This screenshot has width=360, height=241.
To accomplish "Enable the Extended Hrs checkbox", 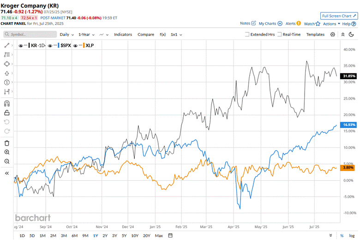I will click(x=247, y=35).
